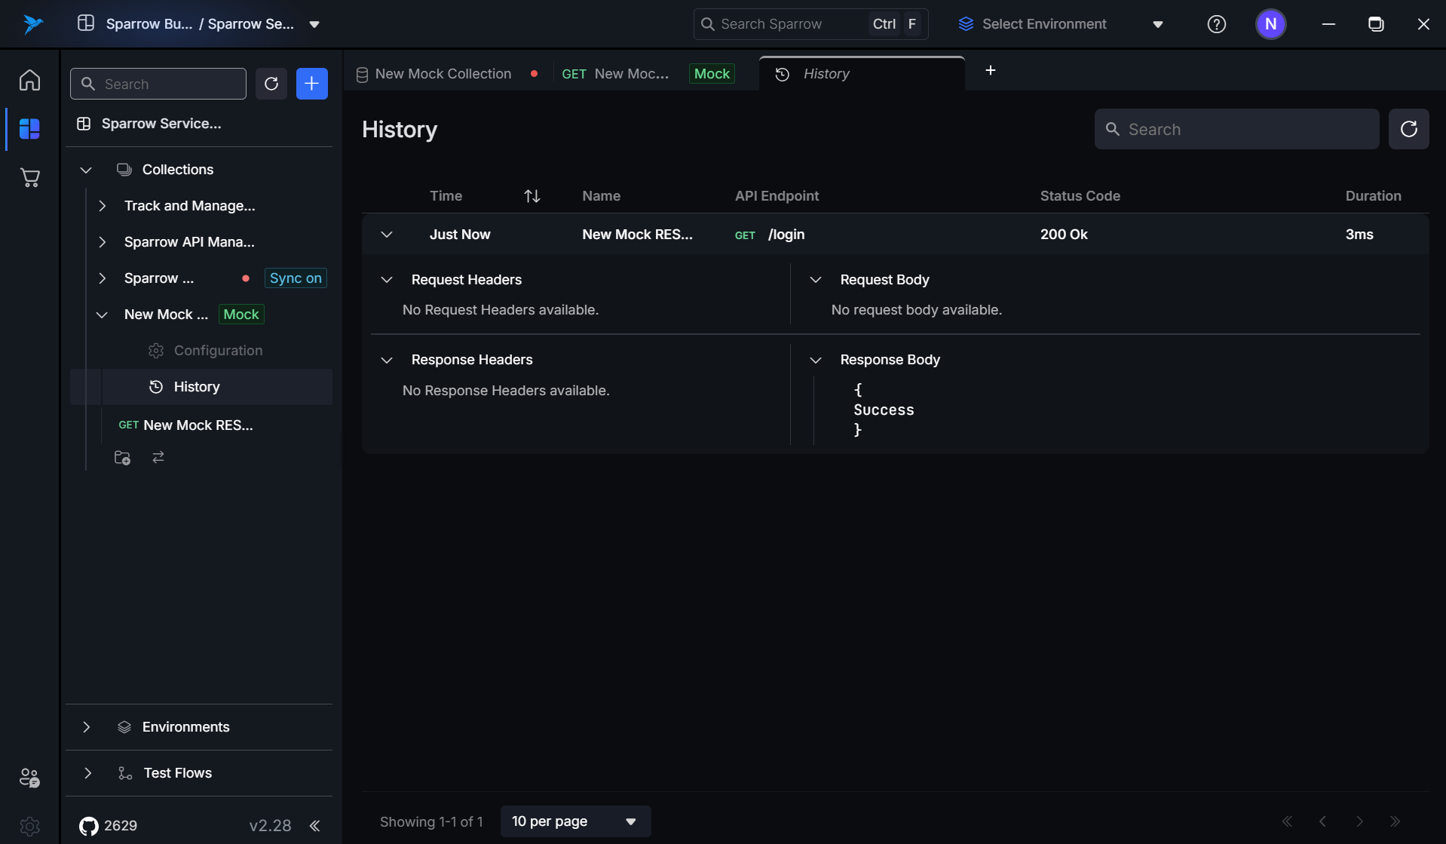Open the Settings gear in the sidebar
Image resolution: width=1446 pixels, height=844 pixels.
[30, 826]
